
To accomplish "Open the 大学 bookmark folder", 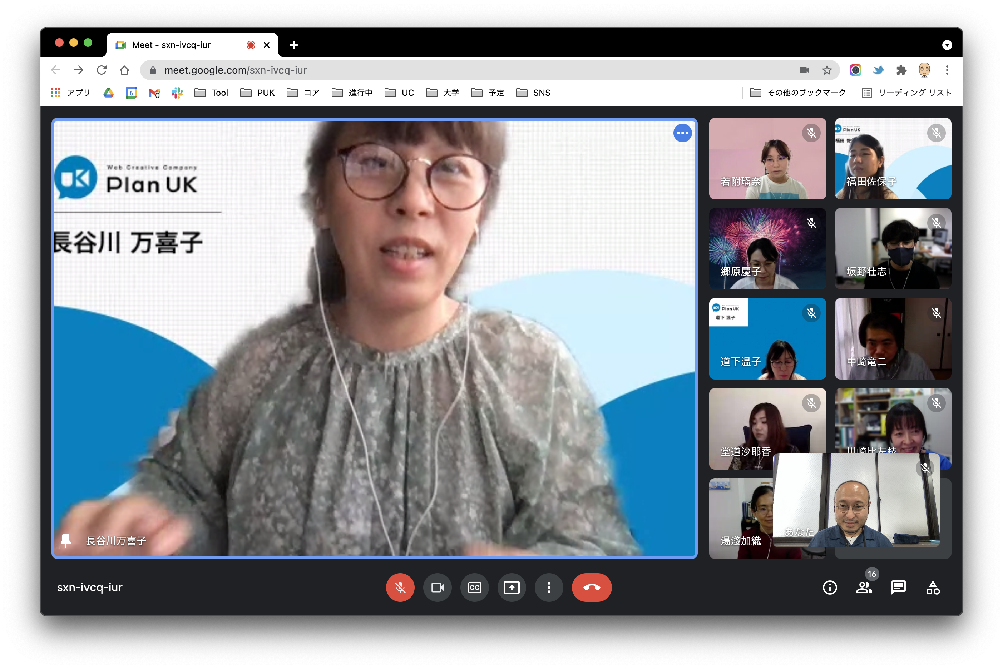I will coord(443,93).
